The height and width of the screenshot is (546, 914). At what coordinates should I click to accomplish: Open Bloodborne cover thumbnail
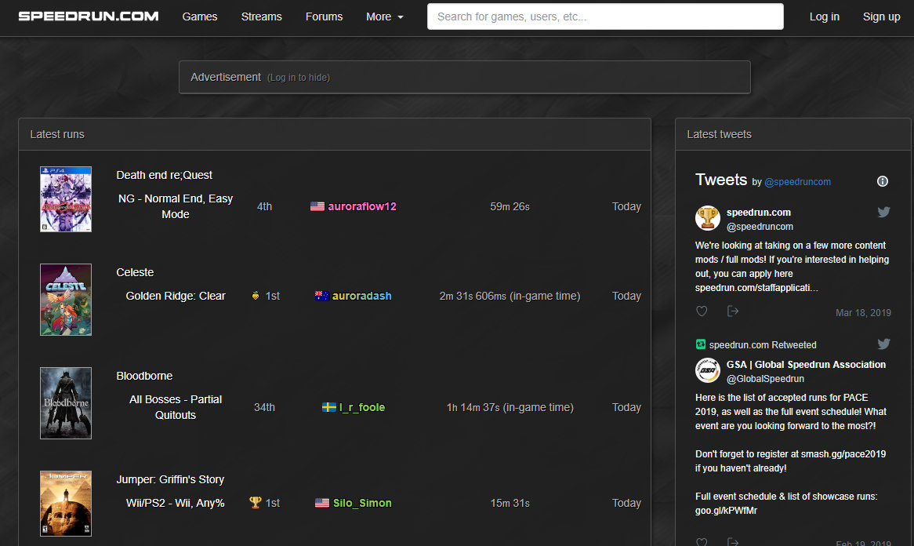(66, 403)
